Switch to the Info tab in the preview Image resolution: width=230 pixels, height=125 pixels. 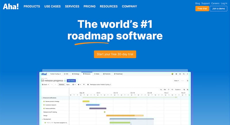tap(66, 74)
